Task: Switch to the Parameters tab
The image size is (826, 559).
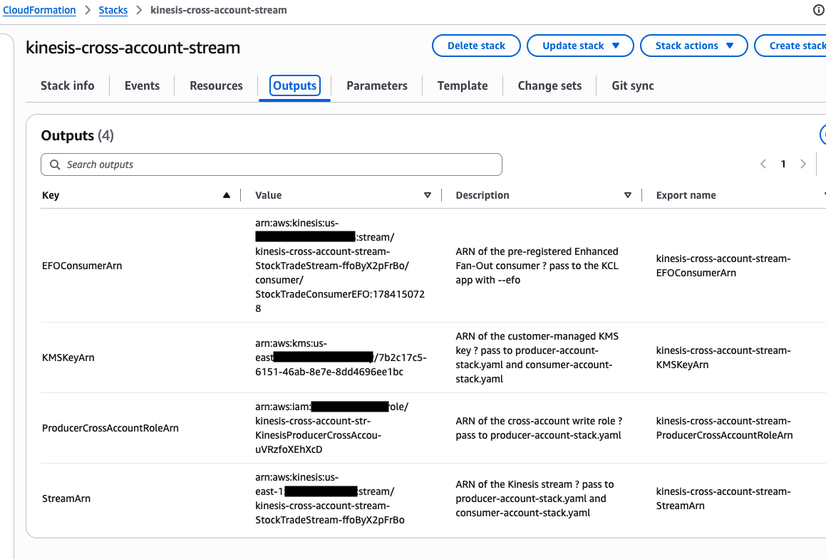Action: tap(376, 85)
